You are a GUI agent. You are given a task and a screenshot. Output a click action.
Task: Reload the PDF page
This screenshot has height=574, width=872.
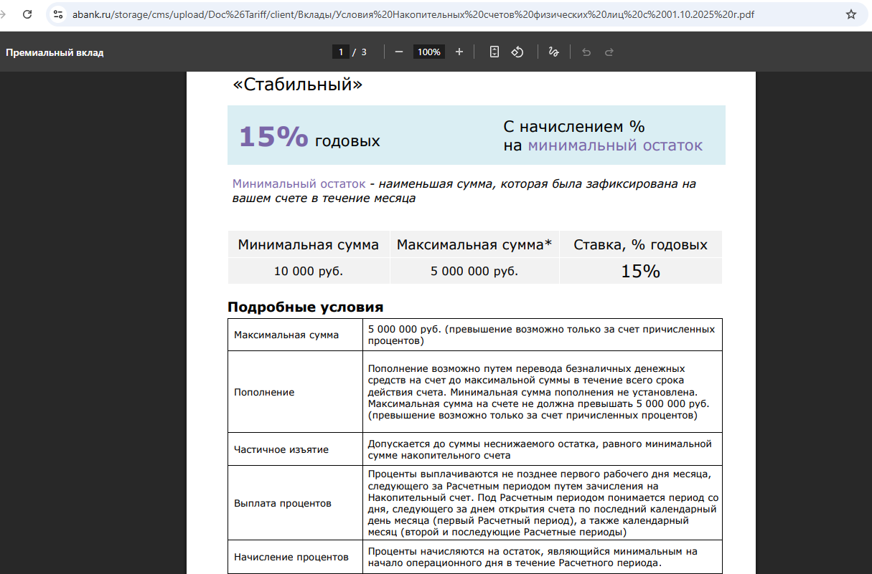pos(27,14)
